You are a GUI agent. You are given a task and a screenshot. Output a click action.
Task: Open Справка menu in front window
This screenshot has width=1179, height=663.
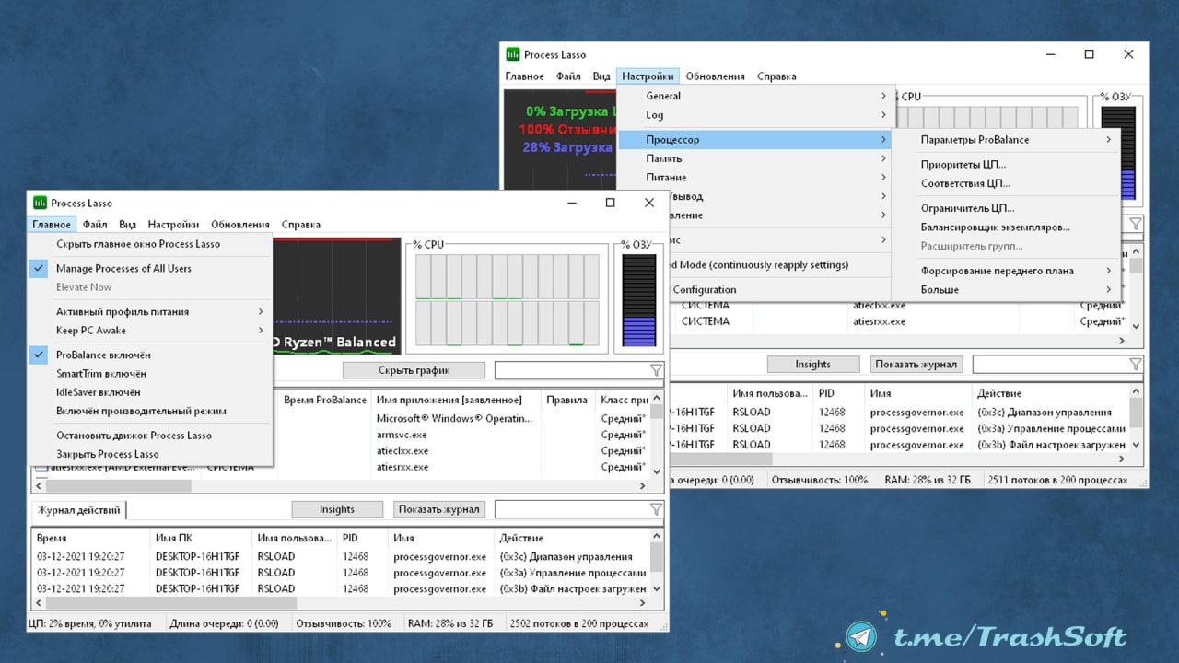(301, 224)
